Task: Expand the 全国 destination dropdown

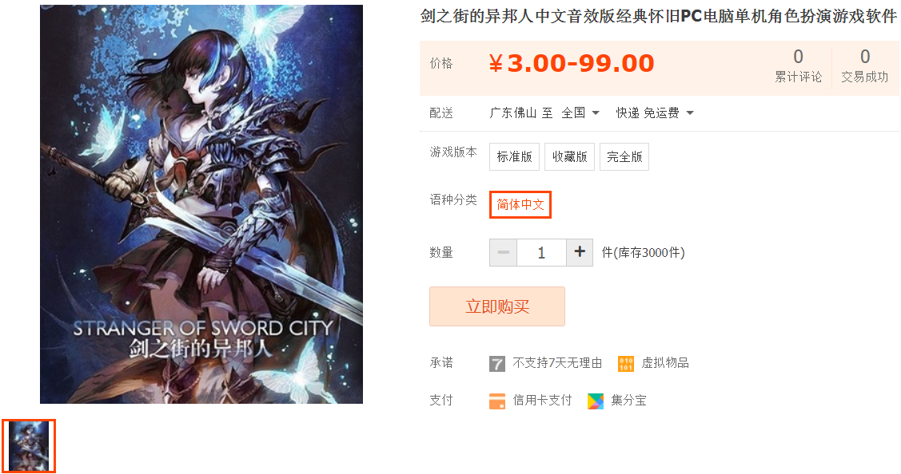Action: [580, 113]
